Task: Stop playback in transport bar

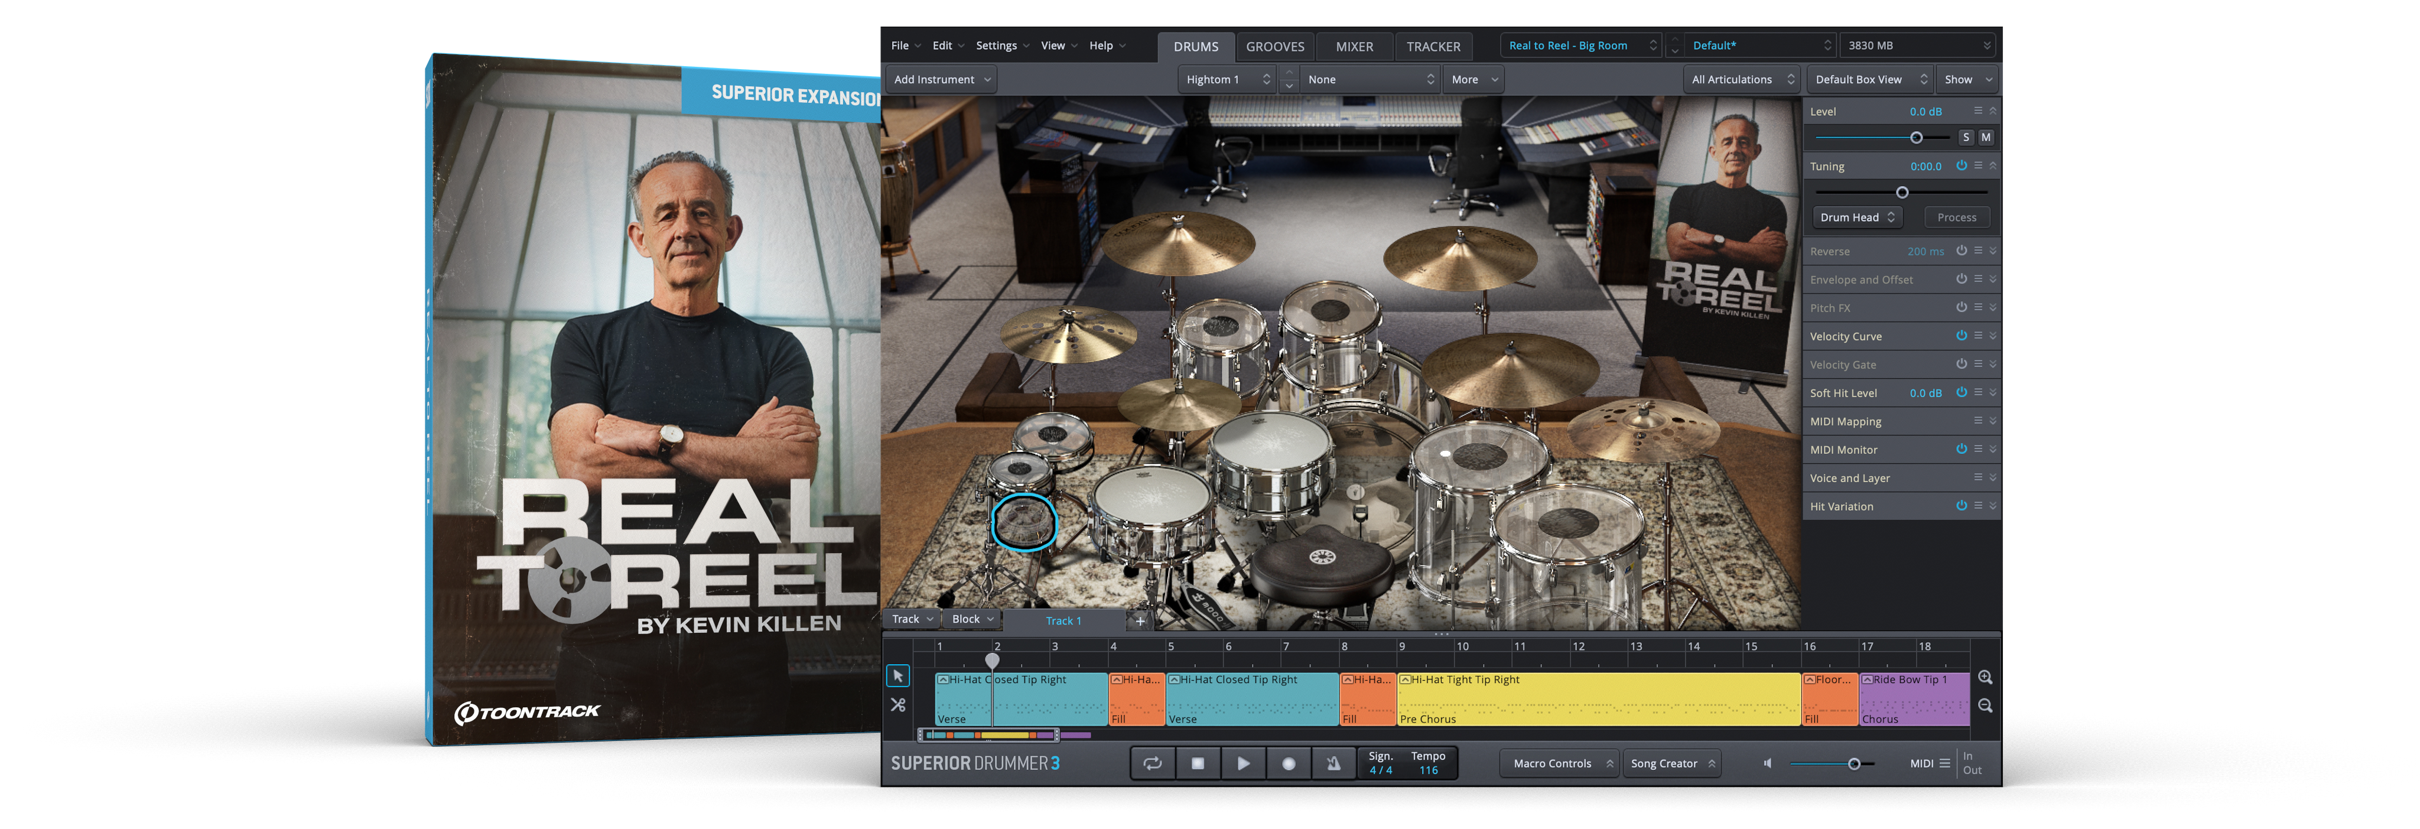Action: [1198, 763]
